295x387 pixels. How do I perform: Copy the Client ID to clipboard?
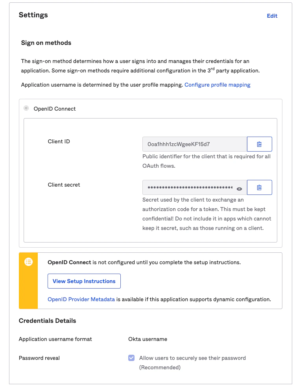point(259,144)
